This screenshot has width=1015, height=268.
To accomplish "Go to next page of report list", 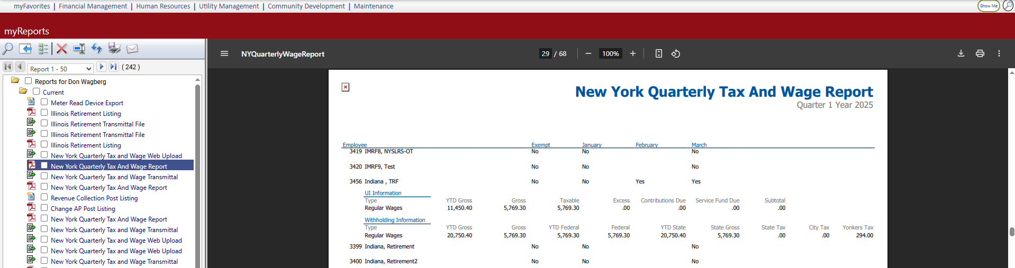I will (x=102, y=67).
